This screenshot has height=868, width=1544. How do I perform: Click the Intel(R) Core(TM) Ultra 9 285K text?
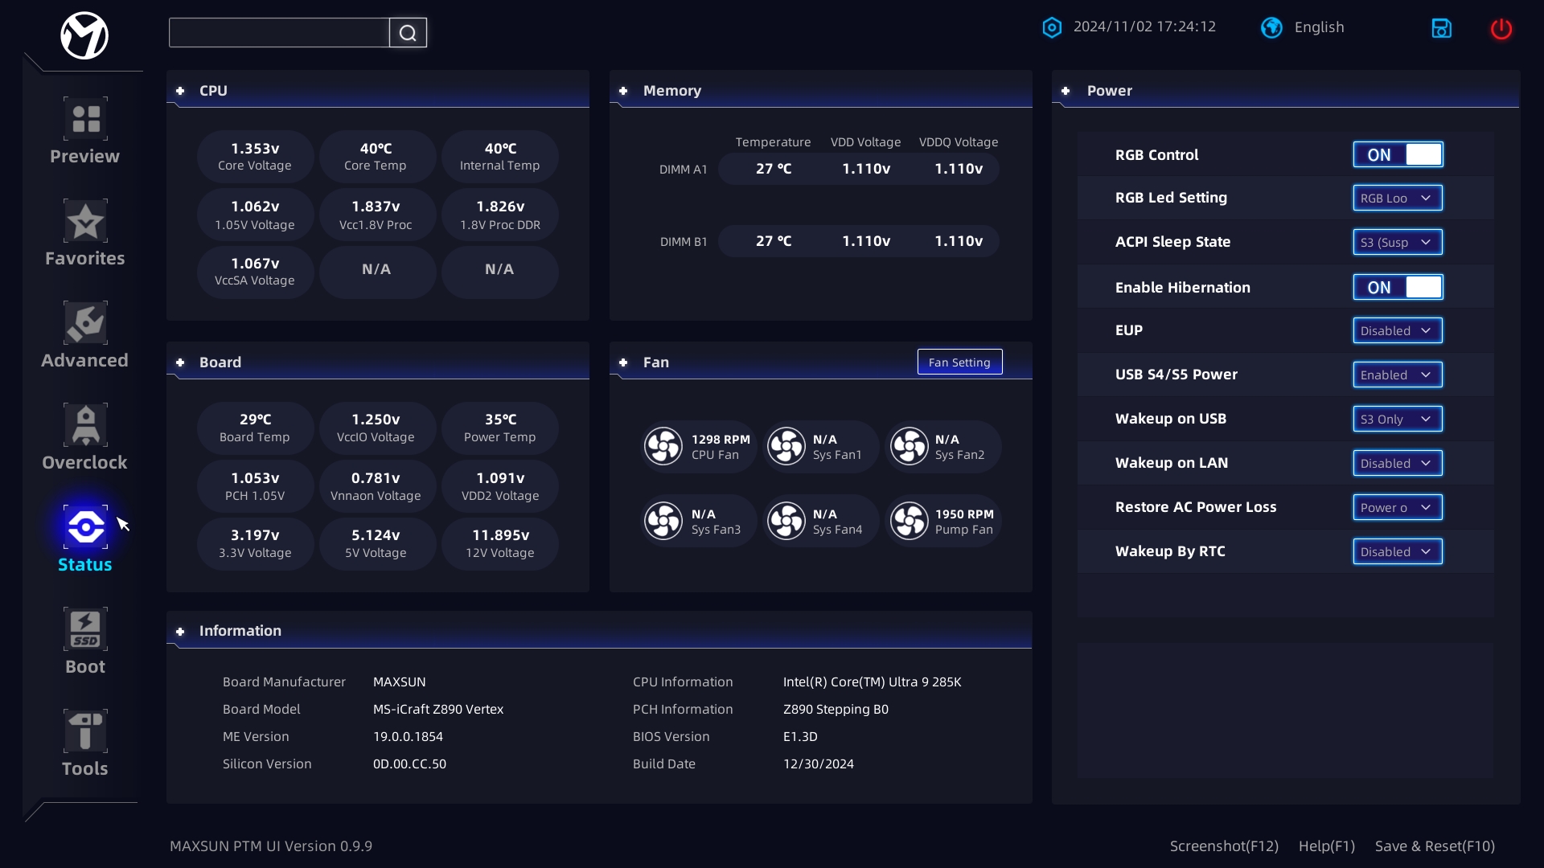(x=873, y=682)
